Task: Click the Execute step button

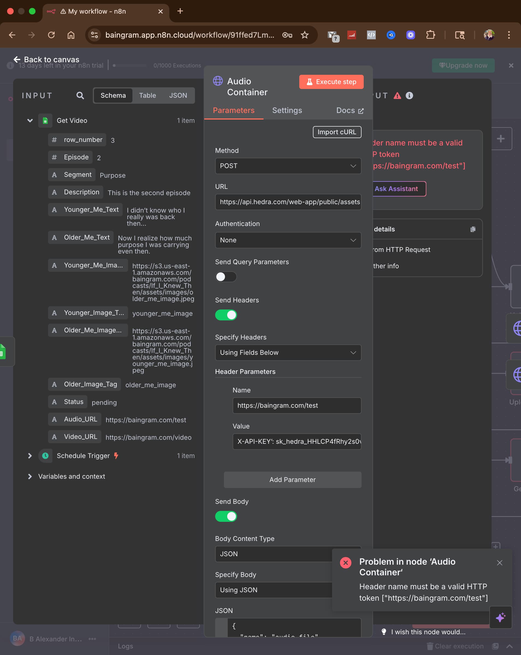Action: pyautogui.click(x=331, y=82)
